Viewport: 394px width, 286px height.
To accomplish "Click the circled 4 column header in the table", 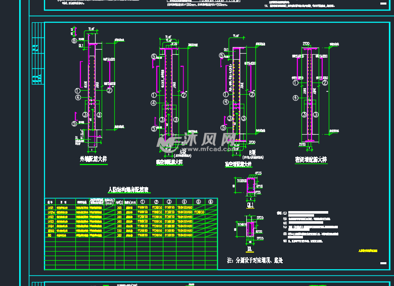I will click(184, 201).
